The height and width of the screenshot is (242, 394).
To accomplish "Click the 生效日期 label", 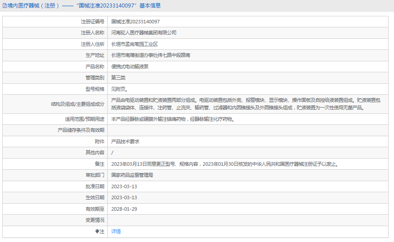I will pos(95,197).
